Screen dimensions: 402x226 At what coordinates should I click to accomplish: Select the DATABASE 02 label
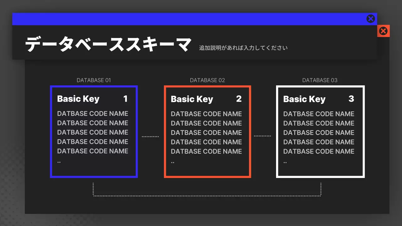207,80
